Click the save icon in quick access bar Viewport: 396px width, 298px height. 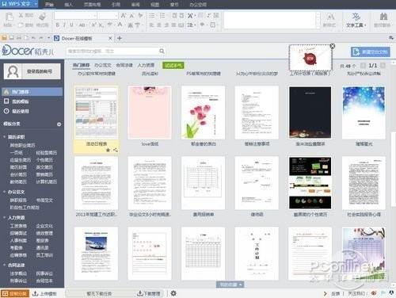click(x=4, y=38)
